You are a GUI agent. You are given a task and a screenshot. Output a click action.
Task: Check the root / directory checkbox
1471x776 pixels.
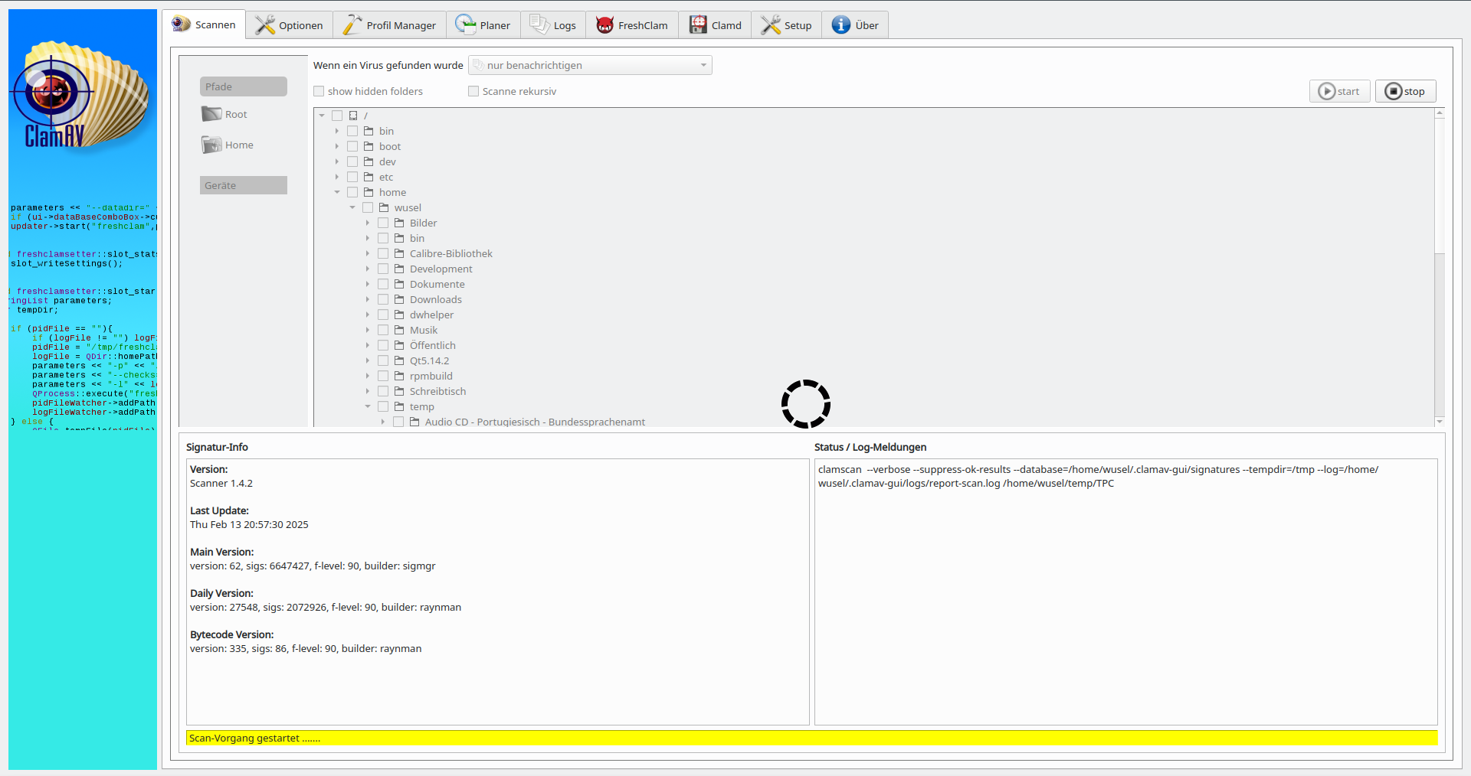337,116
